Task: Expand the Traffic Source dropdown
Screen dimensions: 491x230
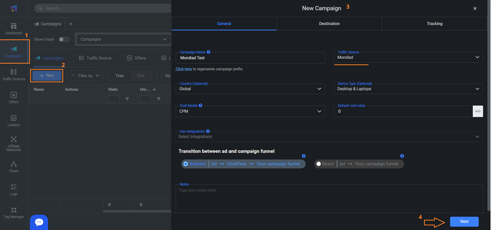Action: [408, 57]
